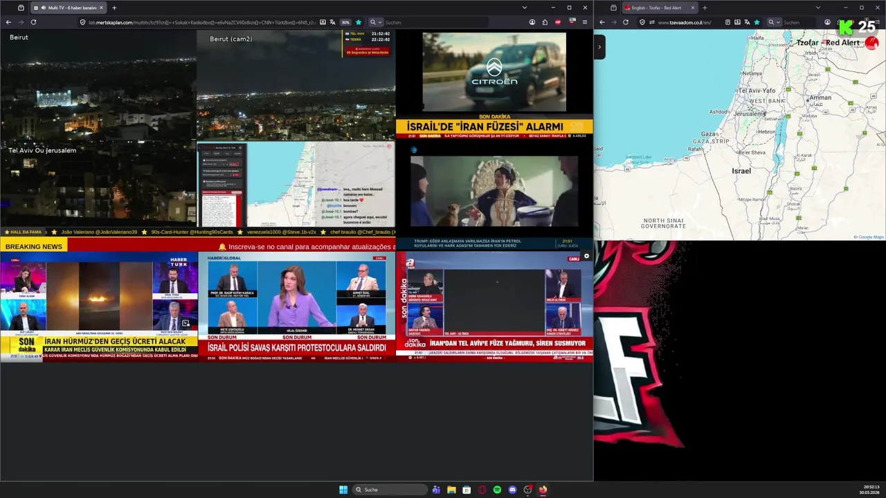This screenshot has height=498, width=886.
Task: Select the Multi TV browser tab
Action: 69,8
